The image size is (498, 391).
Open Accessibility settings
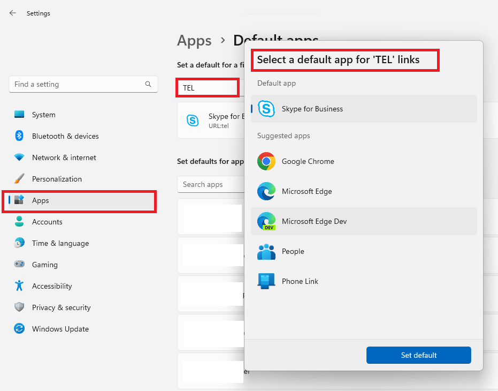click(x=83, y=286)
